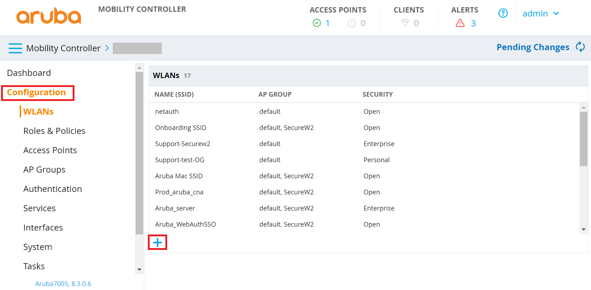Open the admin user dropdown

coord(541,14)
